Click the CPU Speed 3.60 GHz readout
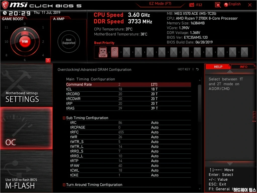Screen dimensions: 257x193 (122, 15)
